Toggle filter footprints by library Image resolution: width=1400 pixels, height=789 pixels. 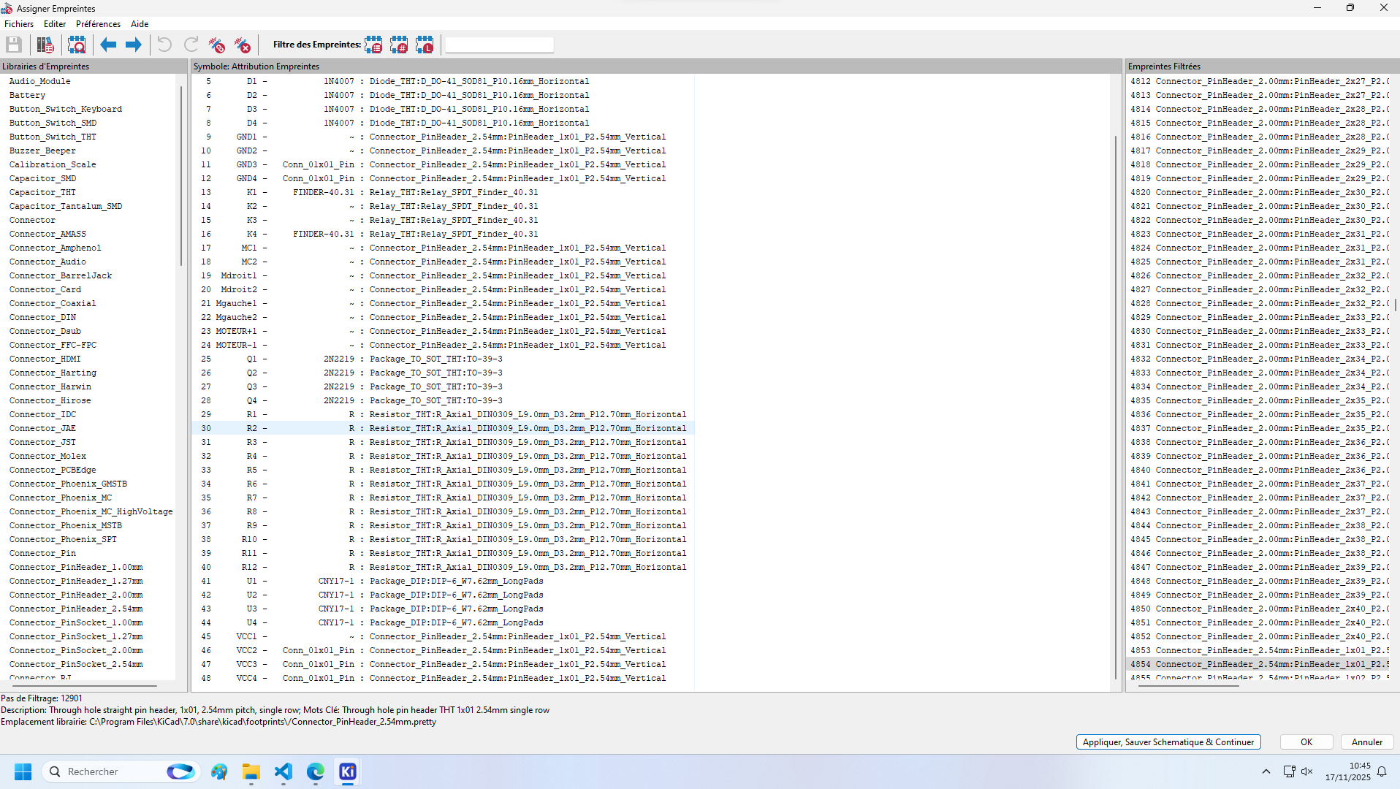425,45
